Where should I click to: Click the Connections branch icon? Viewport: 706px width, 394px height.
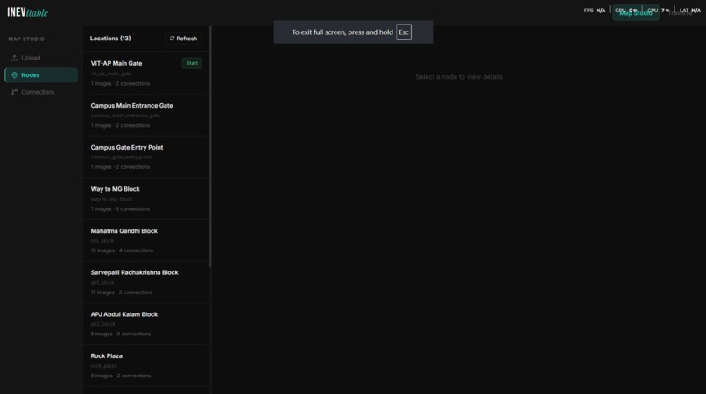[x=14, y=92]
